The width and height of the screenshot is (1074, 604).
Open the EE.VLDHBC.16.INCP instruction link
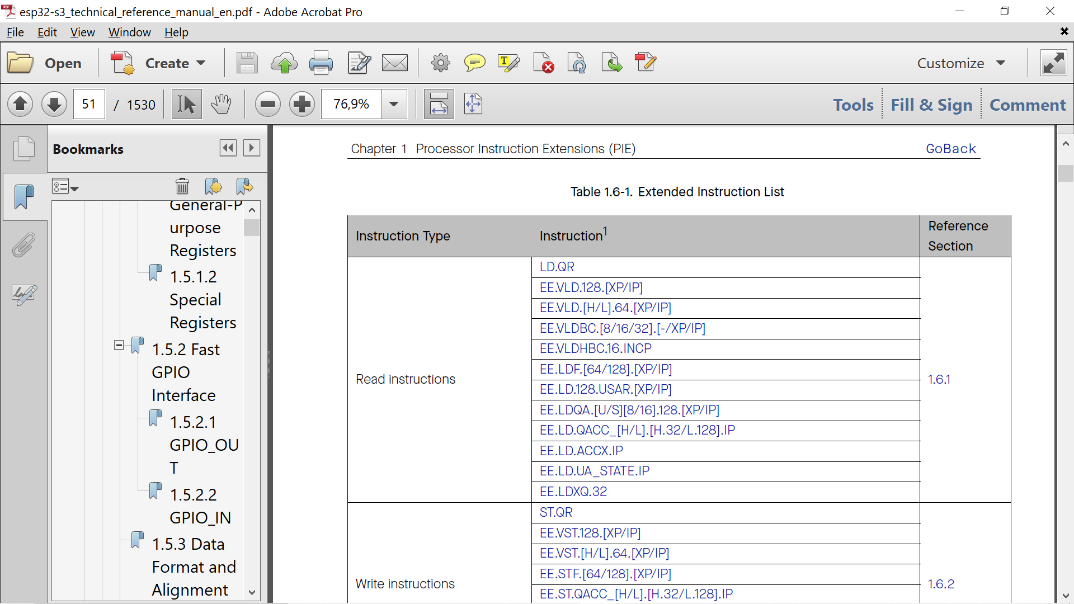coord(595,348)
